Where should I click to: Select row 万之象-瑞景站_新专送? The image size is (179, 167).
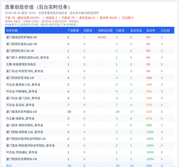tap(89, 118)
